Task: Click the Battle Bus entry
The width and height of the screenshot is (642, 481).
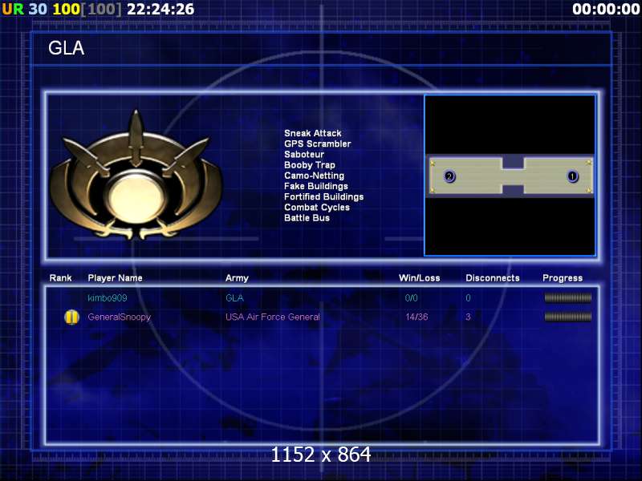Action: click(x=307, y=218)
